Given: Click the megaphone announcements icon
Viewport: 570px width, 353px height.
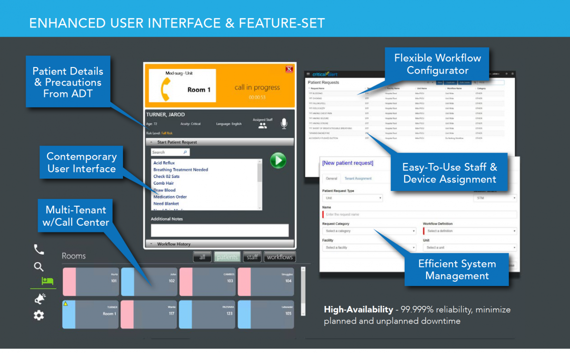Looking at the screenshot, I should coord(39,298).
